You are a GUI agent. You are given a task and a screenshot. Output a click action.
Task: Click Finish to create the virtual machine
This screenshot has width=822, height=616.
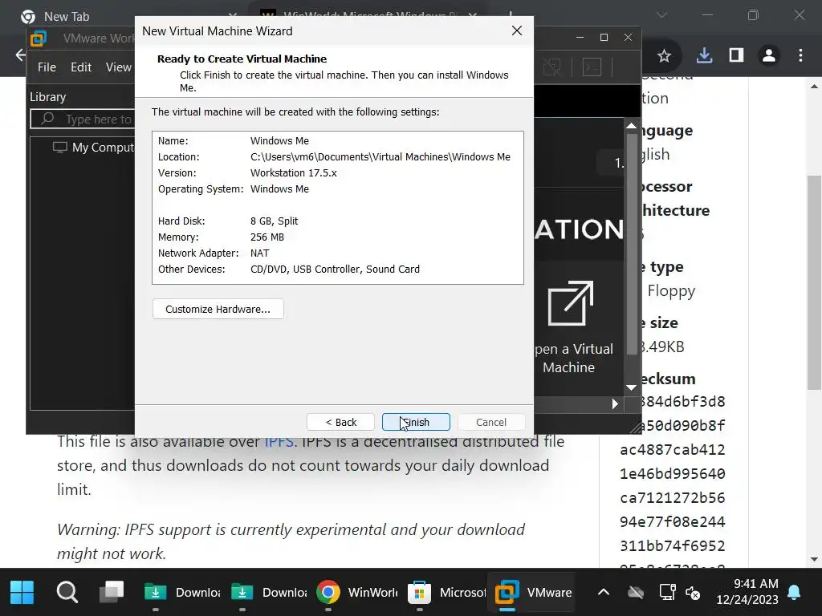[x=416, y=422]
